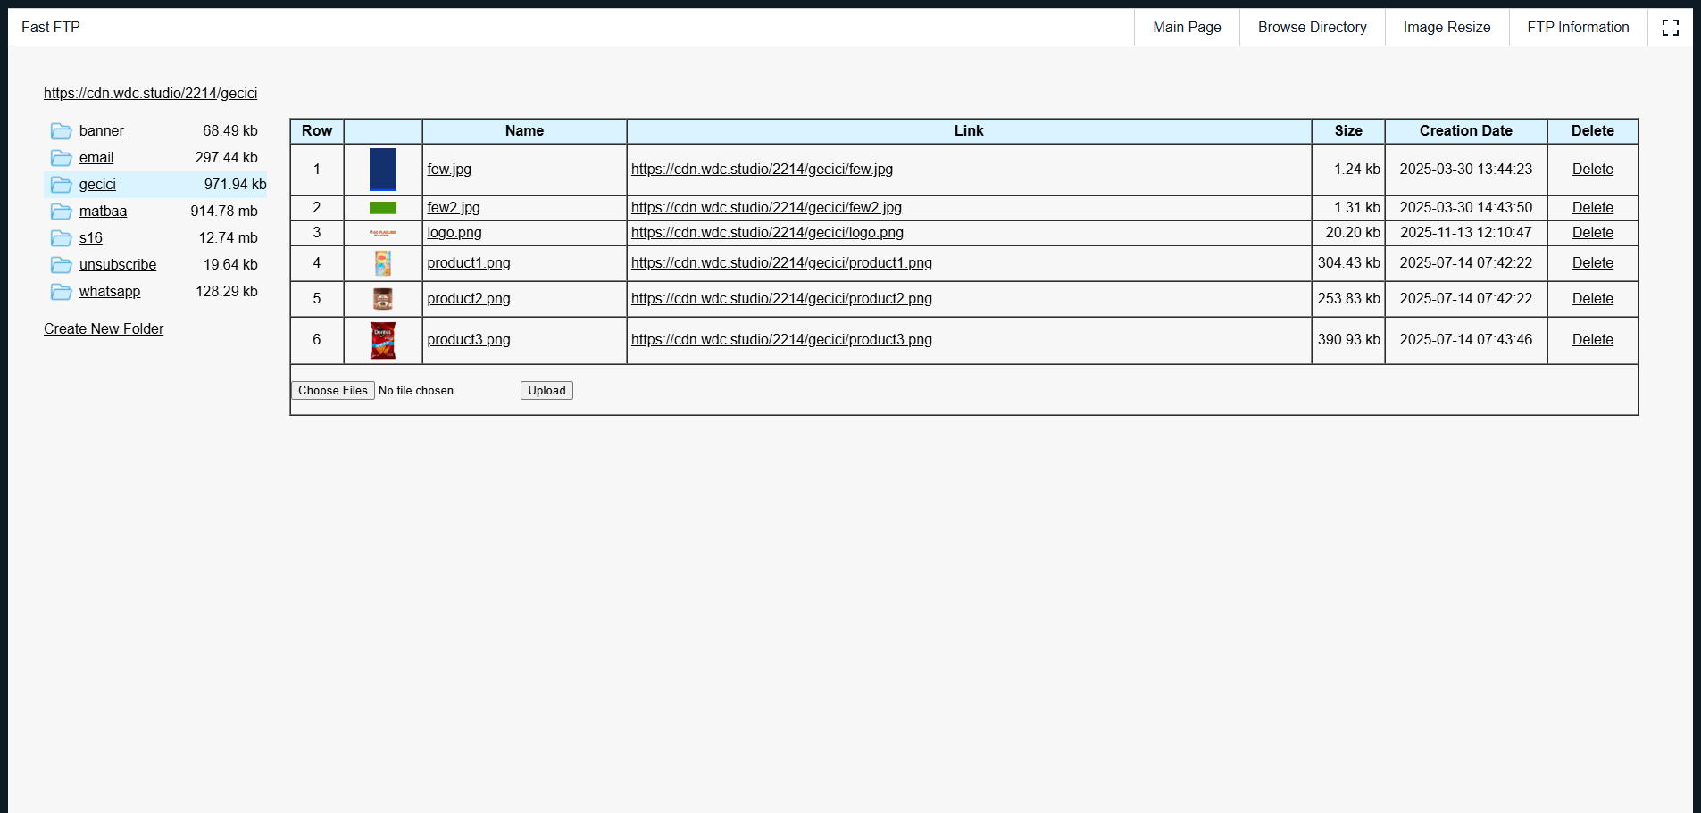Click the few.jpg blue thumbnail
1701x813 pixels.
[383, 170]
